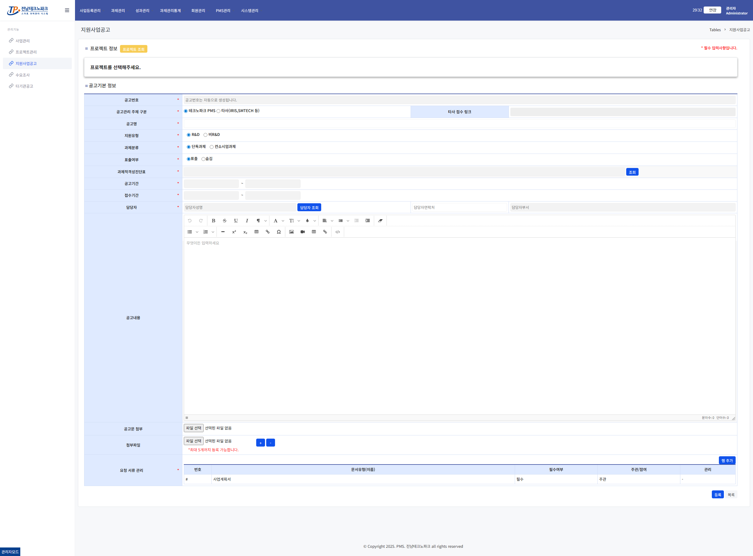This screenshot has height=556, width=753.
Task: Expand the line height dropdown arrow
Action: pyautogui.click(x=348, y=221)
